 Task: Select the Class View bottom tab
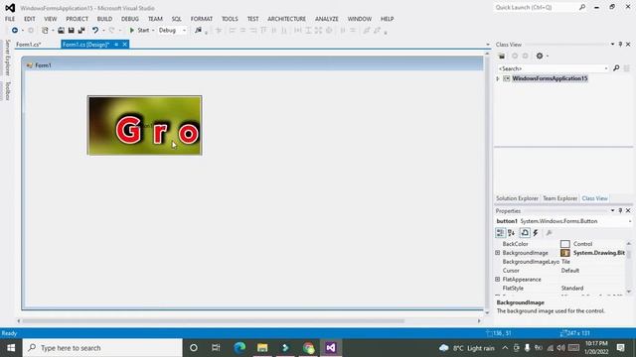click(x=594, y=198)
